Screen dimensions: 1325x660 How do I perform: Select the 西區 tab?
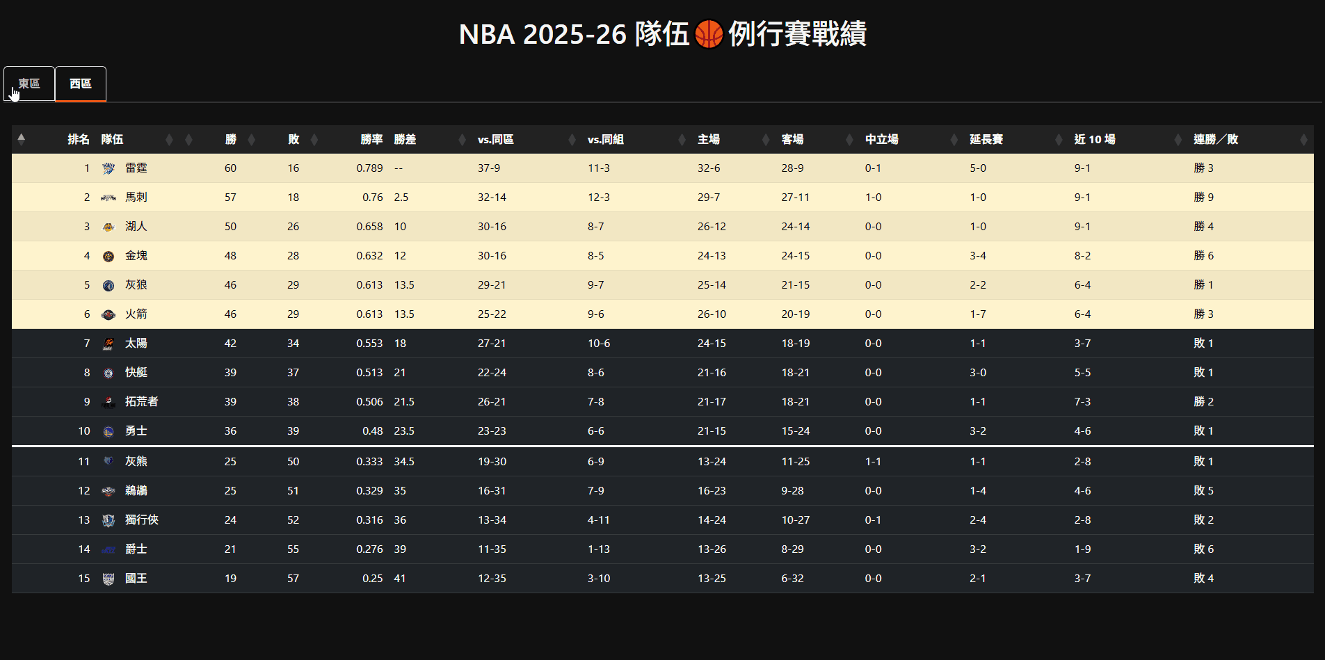point(81,83)
